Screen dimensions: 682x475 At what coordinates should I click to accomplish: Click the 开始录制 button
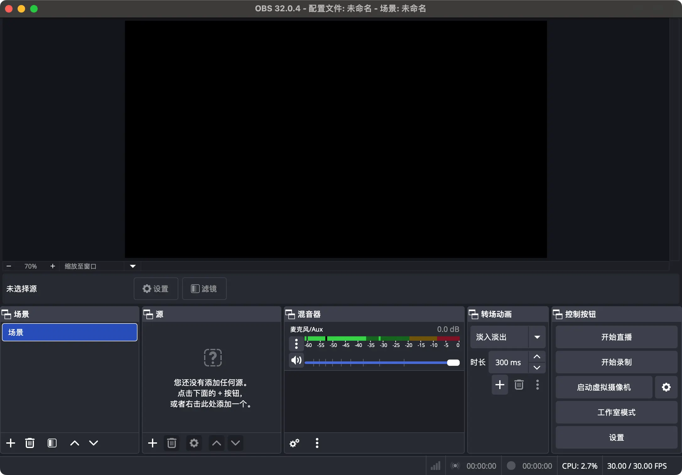[616, 362]
